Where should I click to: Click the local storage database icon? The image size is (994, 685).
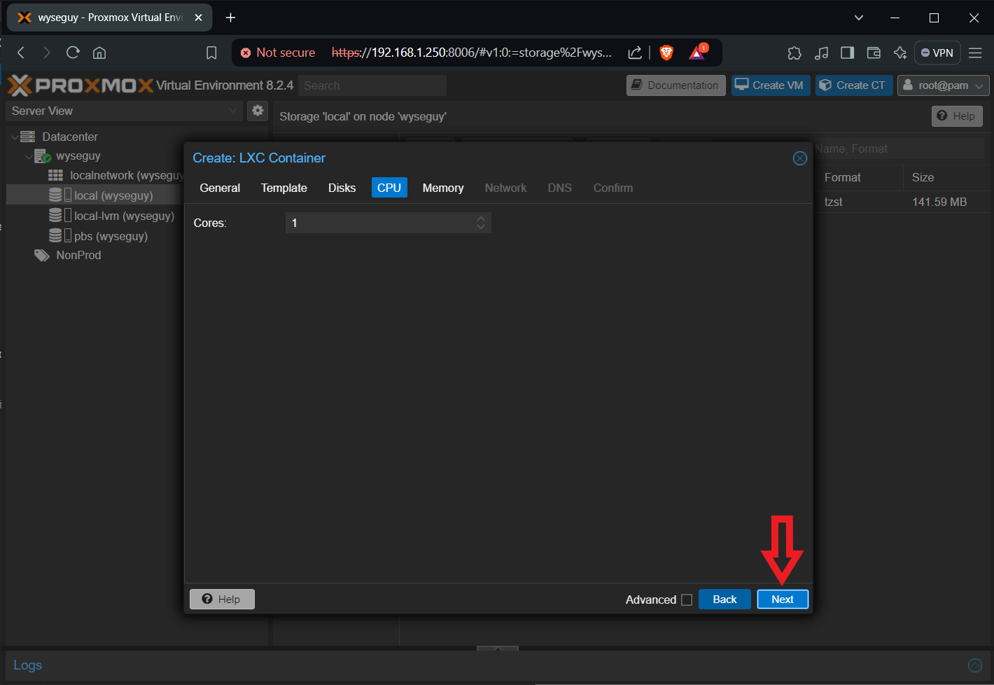point(55,195)
